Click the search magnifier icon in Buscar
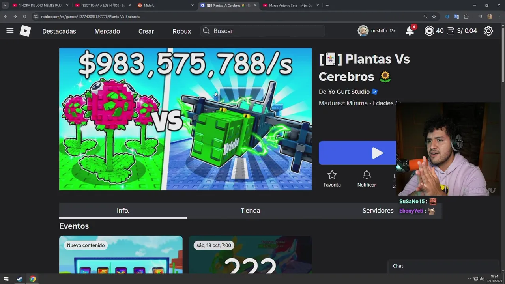This screenshot has height=284, width=505. (206, 31)
